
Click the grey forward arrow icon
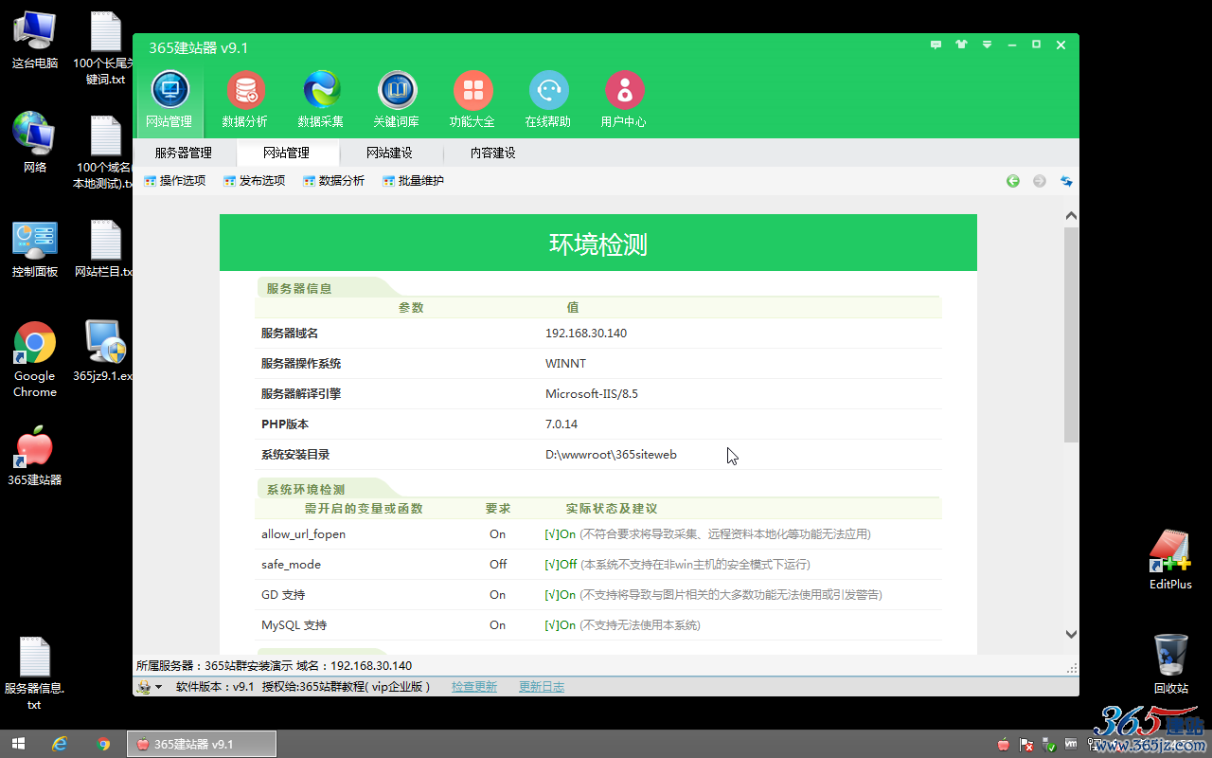[x=1040, y=181]
